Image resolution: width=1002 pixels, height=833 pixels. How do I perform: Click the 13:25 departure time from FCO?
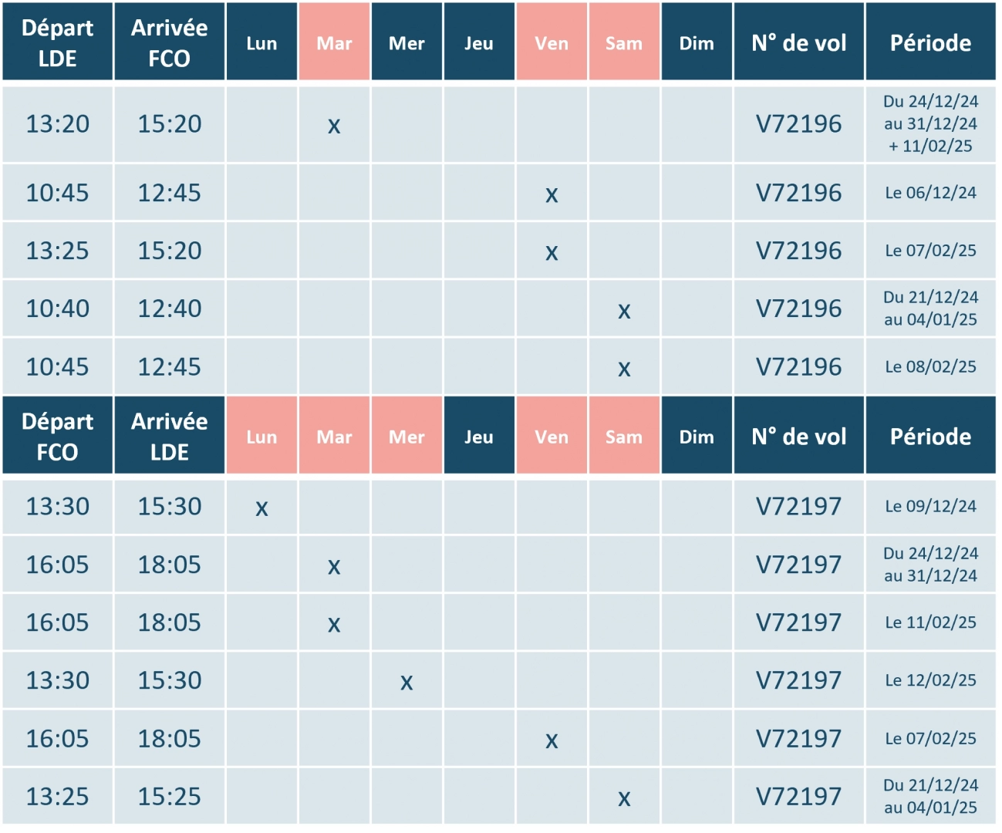pyautogui.click(x=57, y=796)
